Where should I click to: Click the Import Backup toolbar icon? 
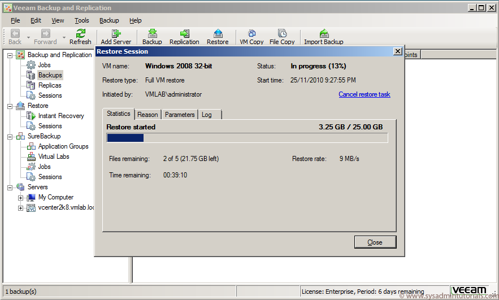coord(324,33)
